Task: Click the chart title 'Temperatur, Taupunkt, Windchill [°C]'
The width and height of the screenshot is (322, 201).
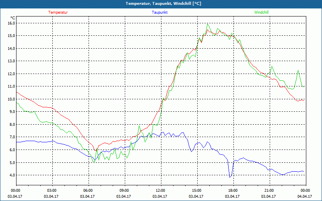Action: (x=163, y=4)
